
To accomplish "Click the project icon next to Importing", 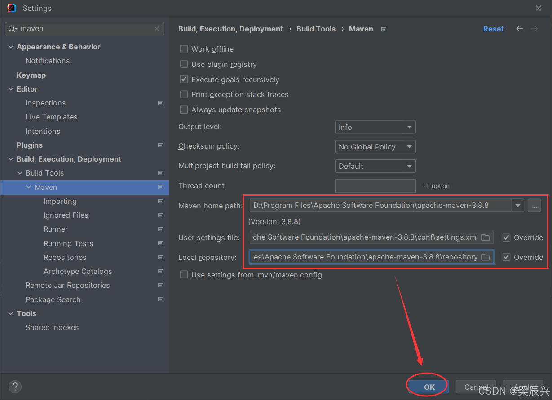I will coord(160,201).
